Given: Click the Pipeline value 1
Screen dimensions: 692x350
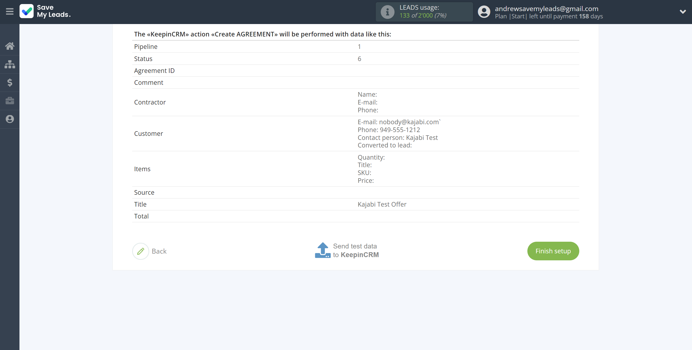Looking at the screenshot, I should [359, 46].
